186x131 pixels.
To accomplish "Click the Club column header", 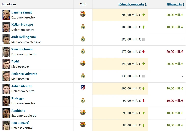I will tap(83, 4).
